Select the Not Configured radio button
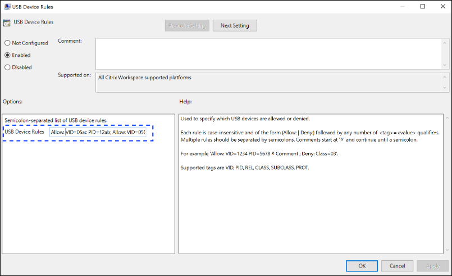The height and width of the screenshot is (276, 452). (x=8, y=43)
